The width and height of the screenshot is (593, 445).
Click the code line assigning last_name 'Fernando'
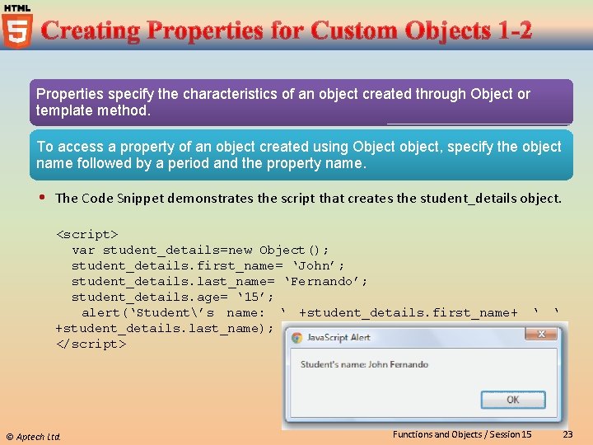coord(219,282)
